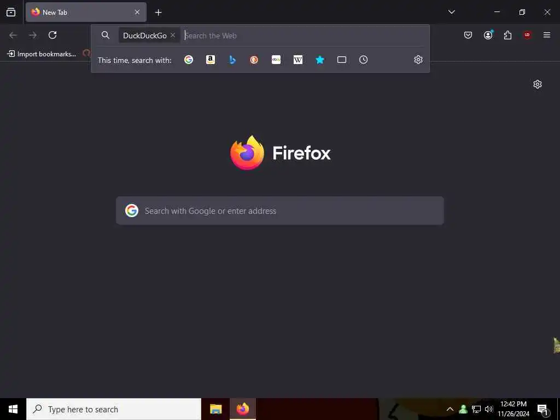
Task: Search History using clock icon
Action: point(363,60)
